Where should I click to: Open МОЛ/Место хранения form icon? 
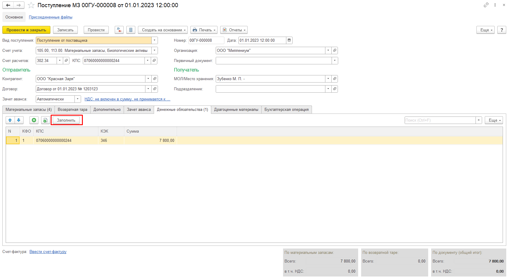click(335, 79)
